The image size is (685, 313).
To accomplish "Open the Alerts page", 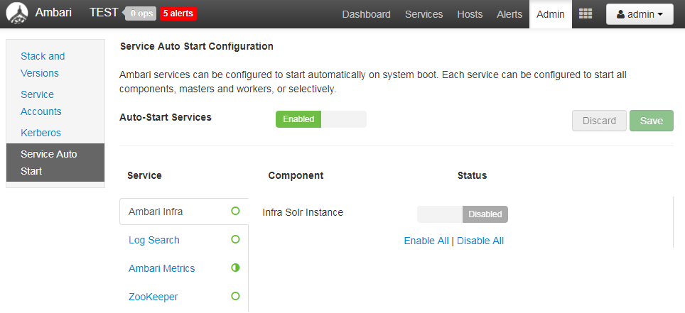I will coord(509,14).
